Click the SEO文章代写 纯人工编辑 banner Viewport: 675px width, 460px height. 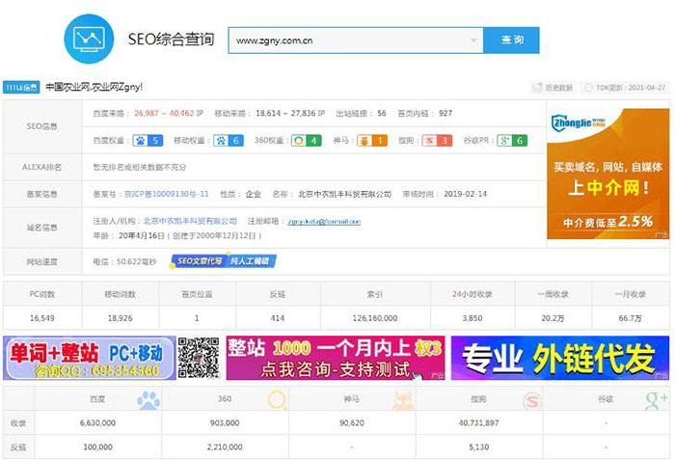[224, 261]
